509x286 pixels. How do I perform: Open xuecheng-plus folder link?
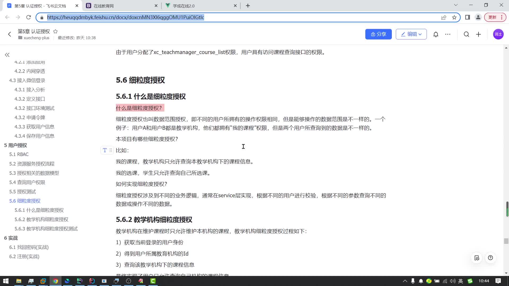point(34,38)
